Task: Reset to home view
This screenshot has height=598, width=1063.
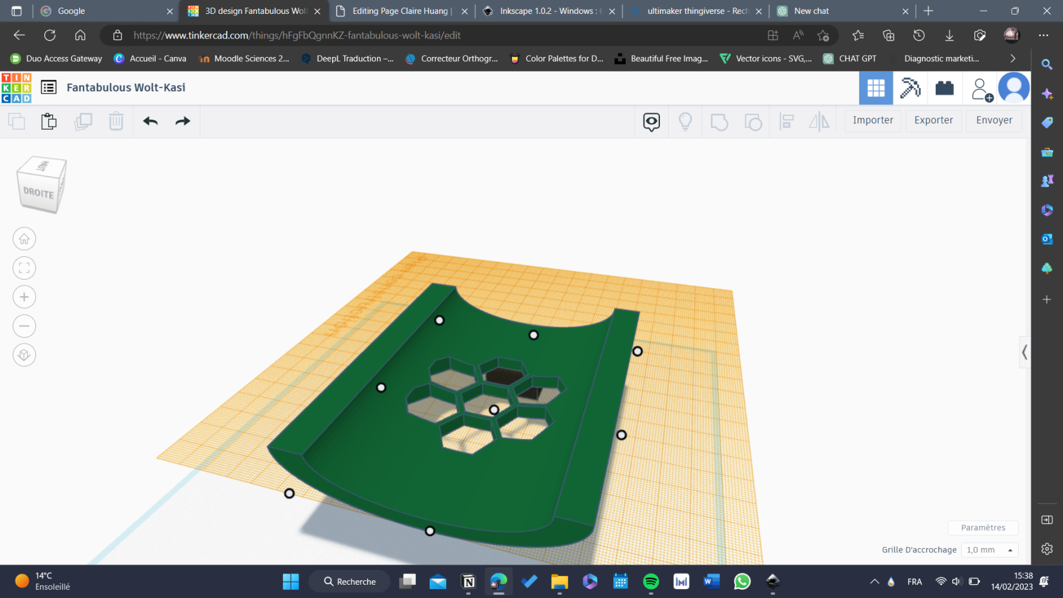Action: tap(24, 239)
